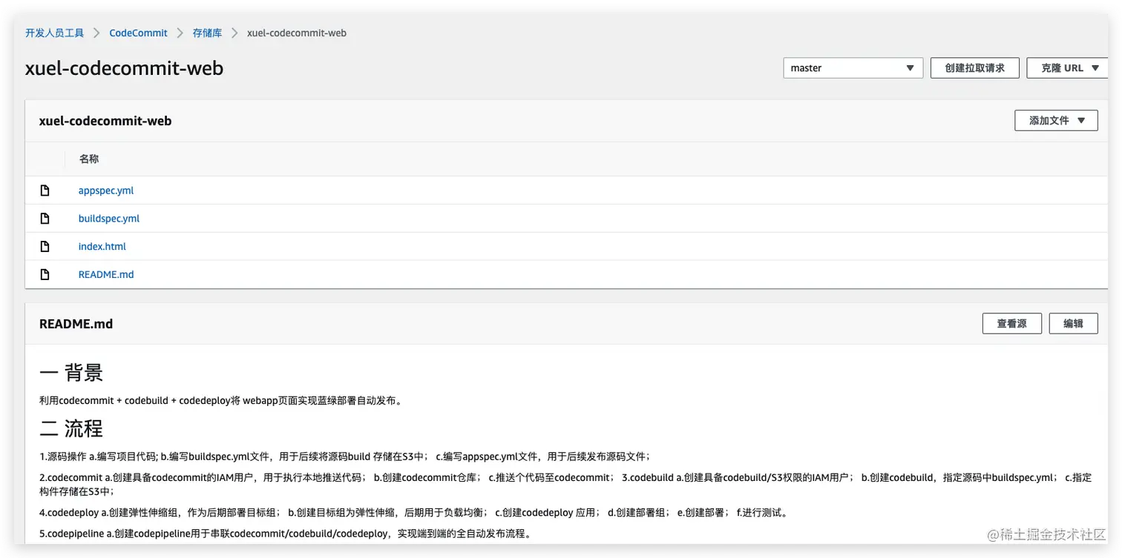Click the paragraph starting 利用codecommit
This screenshot has width=1122, height=558.
222,401
